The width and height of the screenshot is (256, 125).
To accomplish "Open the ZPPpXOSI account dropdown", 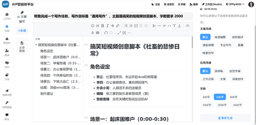I will click(235, 4).
